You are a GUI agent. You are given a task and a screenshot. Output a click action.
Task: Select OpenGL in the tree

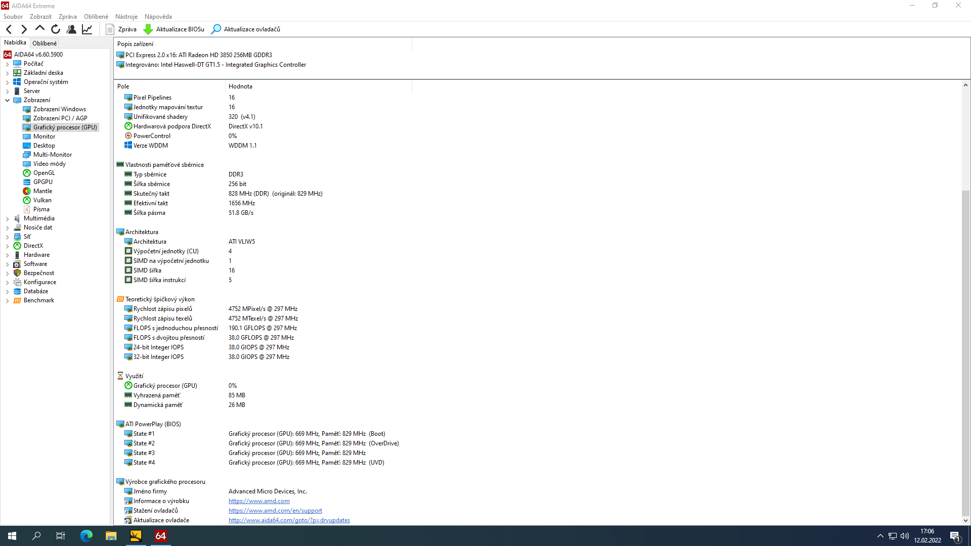pyautogui.click(x=44, y=173)
